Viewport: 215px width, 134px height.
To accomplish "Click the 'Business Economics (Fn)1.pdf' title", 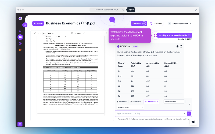I will pyautogui.click(x=71, y=23).
